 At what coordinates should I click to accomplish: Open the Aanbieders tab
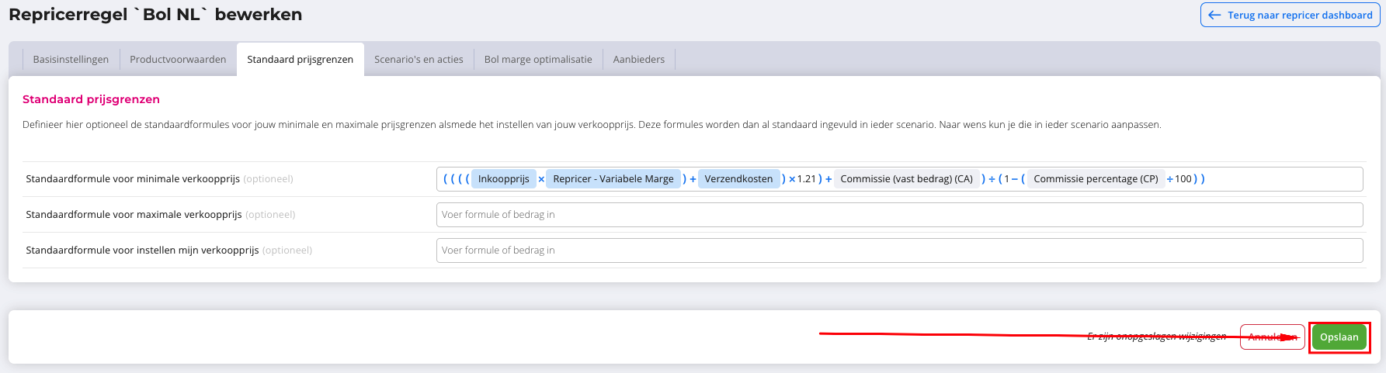pos(638,60)
